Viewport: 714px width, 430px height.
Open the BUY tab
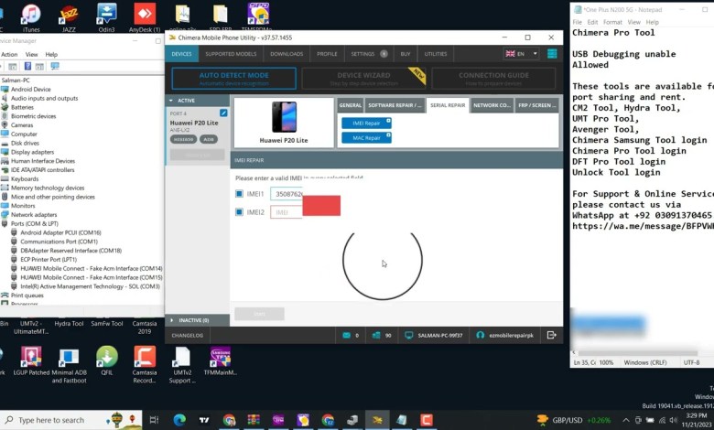pos(406,54)
